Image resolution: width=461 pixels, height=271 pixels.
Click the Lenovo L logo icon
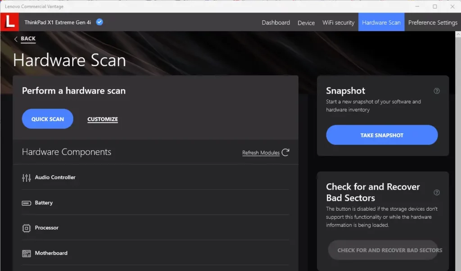pos(10,22)
